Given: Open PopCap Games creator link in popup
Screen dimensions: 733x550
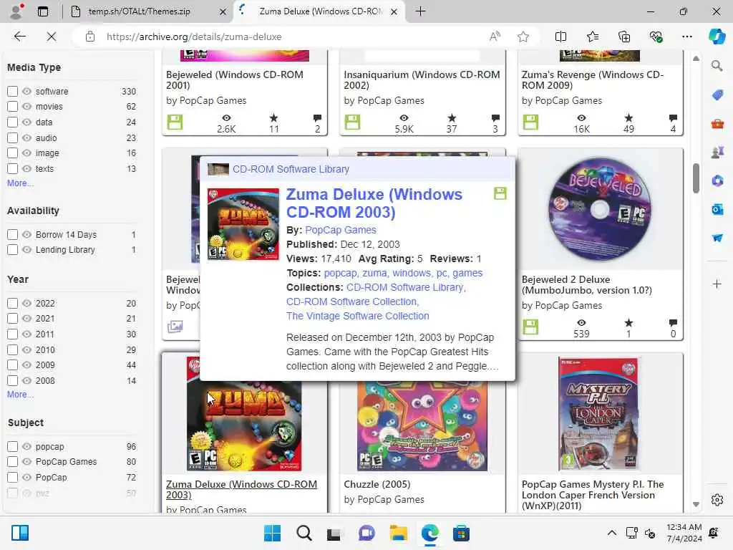Looking at the screenshot, I should pos(340,230).
